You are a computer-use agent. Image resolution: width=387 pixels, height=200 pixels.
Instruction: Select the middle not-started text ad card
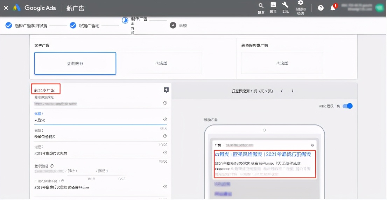(x=161, y=63)
